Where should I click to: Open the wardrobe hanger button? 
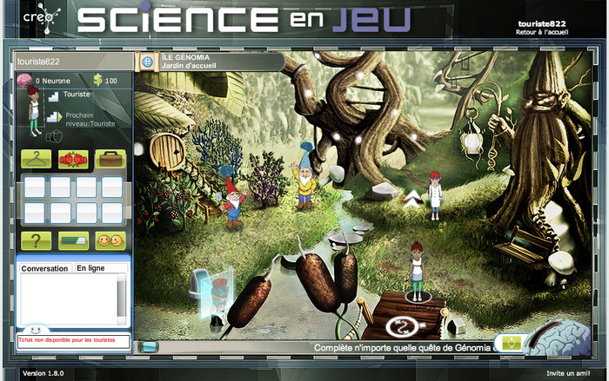[x=35, y=159]
